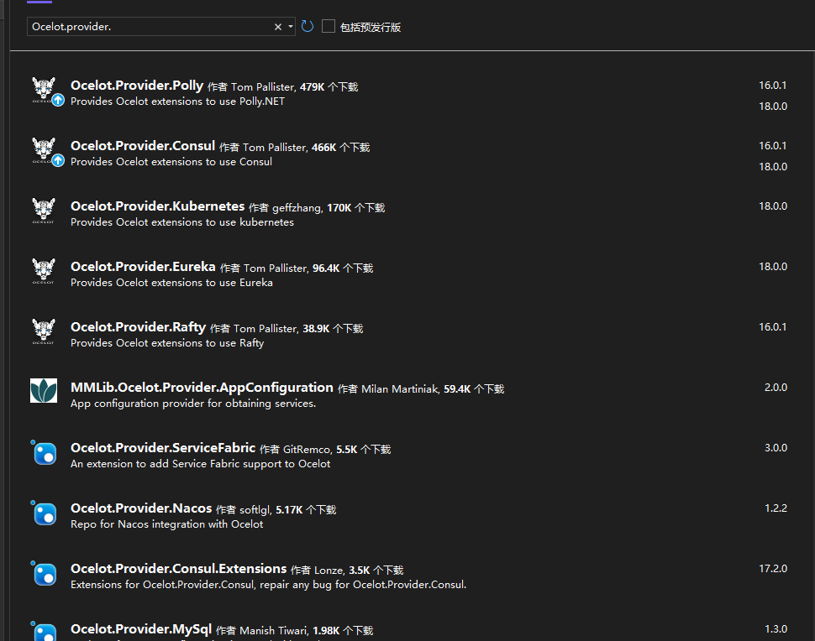
Task: Click the Rafty package version 16.0.1
Action: [x=773, y=327]
